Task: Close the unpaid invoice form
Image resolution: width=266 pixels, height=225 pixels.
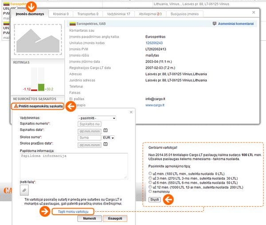Action: [x=131, y=112]
